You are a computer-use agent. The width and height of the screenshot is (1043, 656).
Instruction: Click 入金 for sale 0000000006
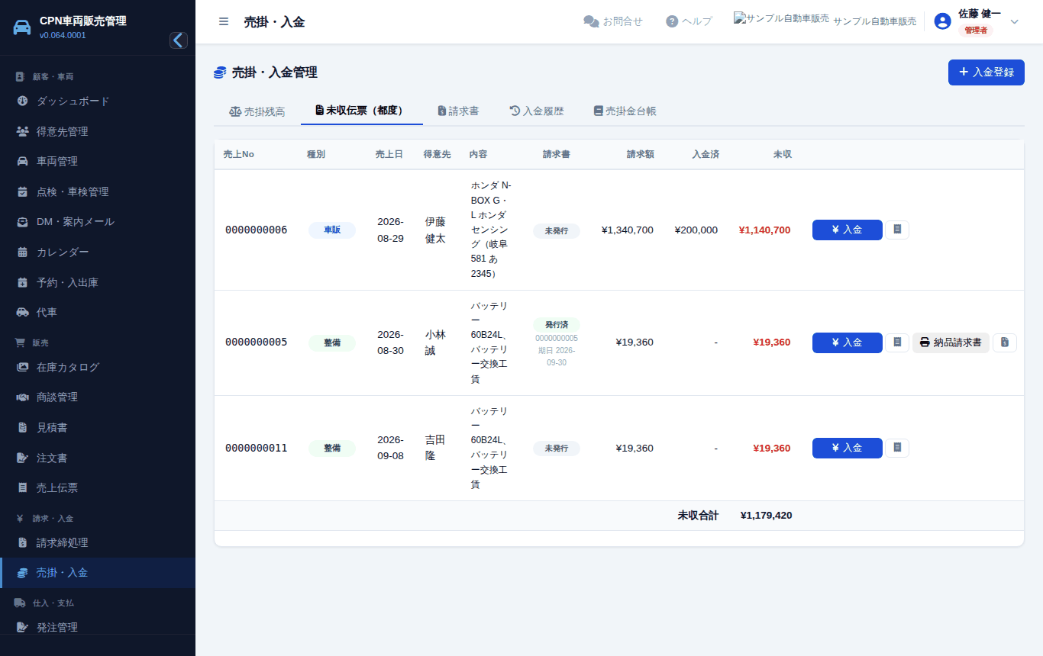(848, 230)
